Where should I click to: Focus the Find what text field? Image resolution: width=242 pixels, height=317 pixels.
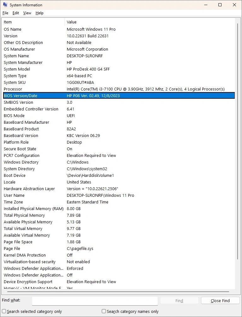click(x=95, y=301)
